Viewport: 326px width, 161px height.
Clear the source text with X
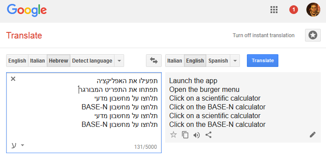[x=13, y=79]
